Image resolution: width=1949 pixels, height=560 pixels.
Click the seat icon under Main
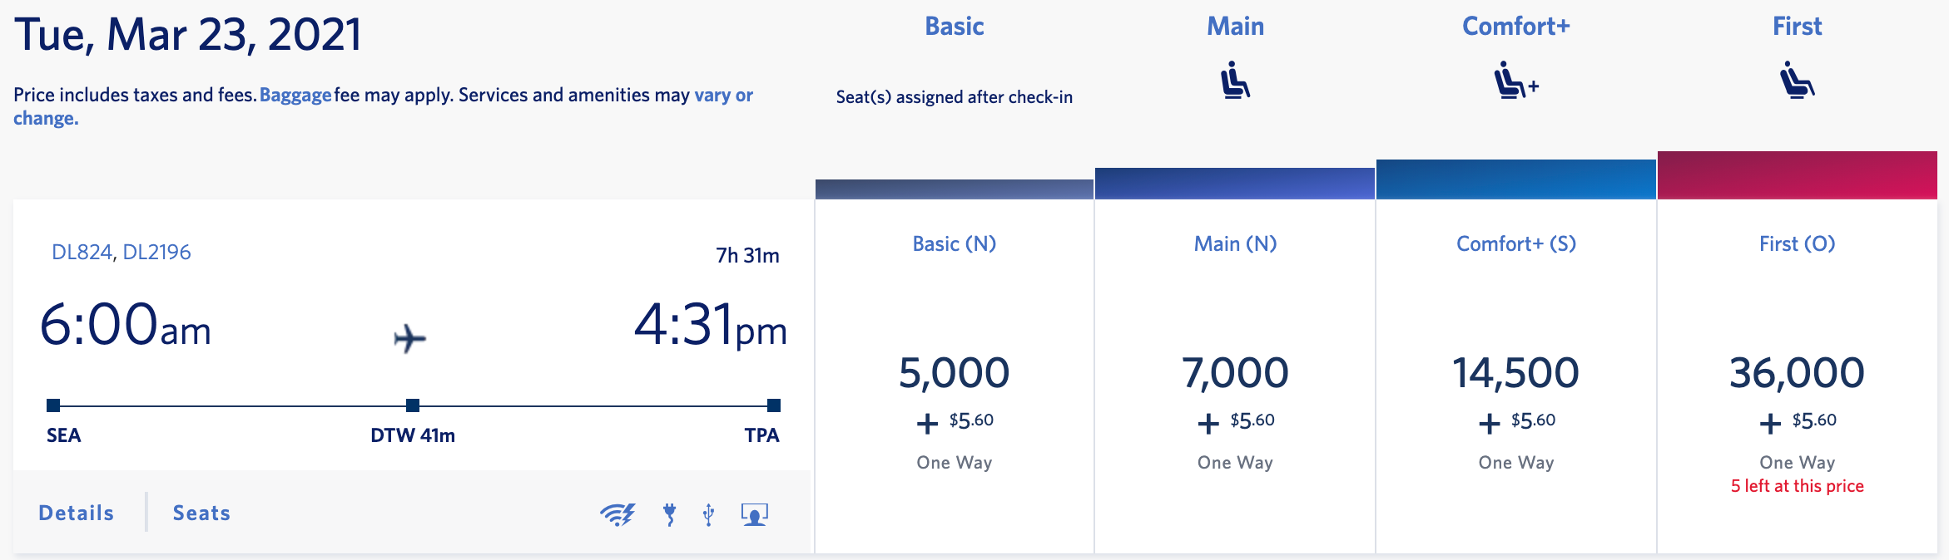(1235, 79)
